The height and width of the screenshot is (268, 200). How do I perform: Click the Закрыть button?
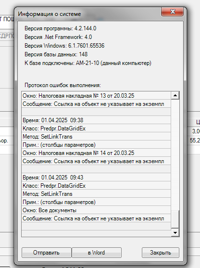pos(161,253)
